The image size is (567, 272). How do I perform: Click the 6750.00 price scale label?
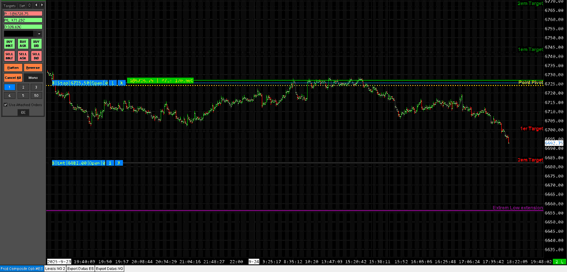[x=554, y=38]
